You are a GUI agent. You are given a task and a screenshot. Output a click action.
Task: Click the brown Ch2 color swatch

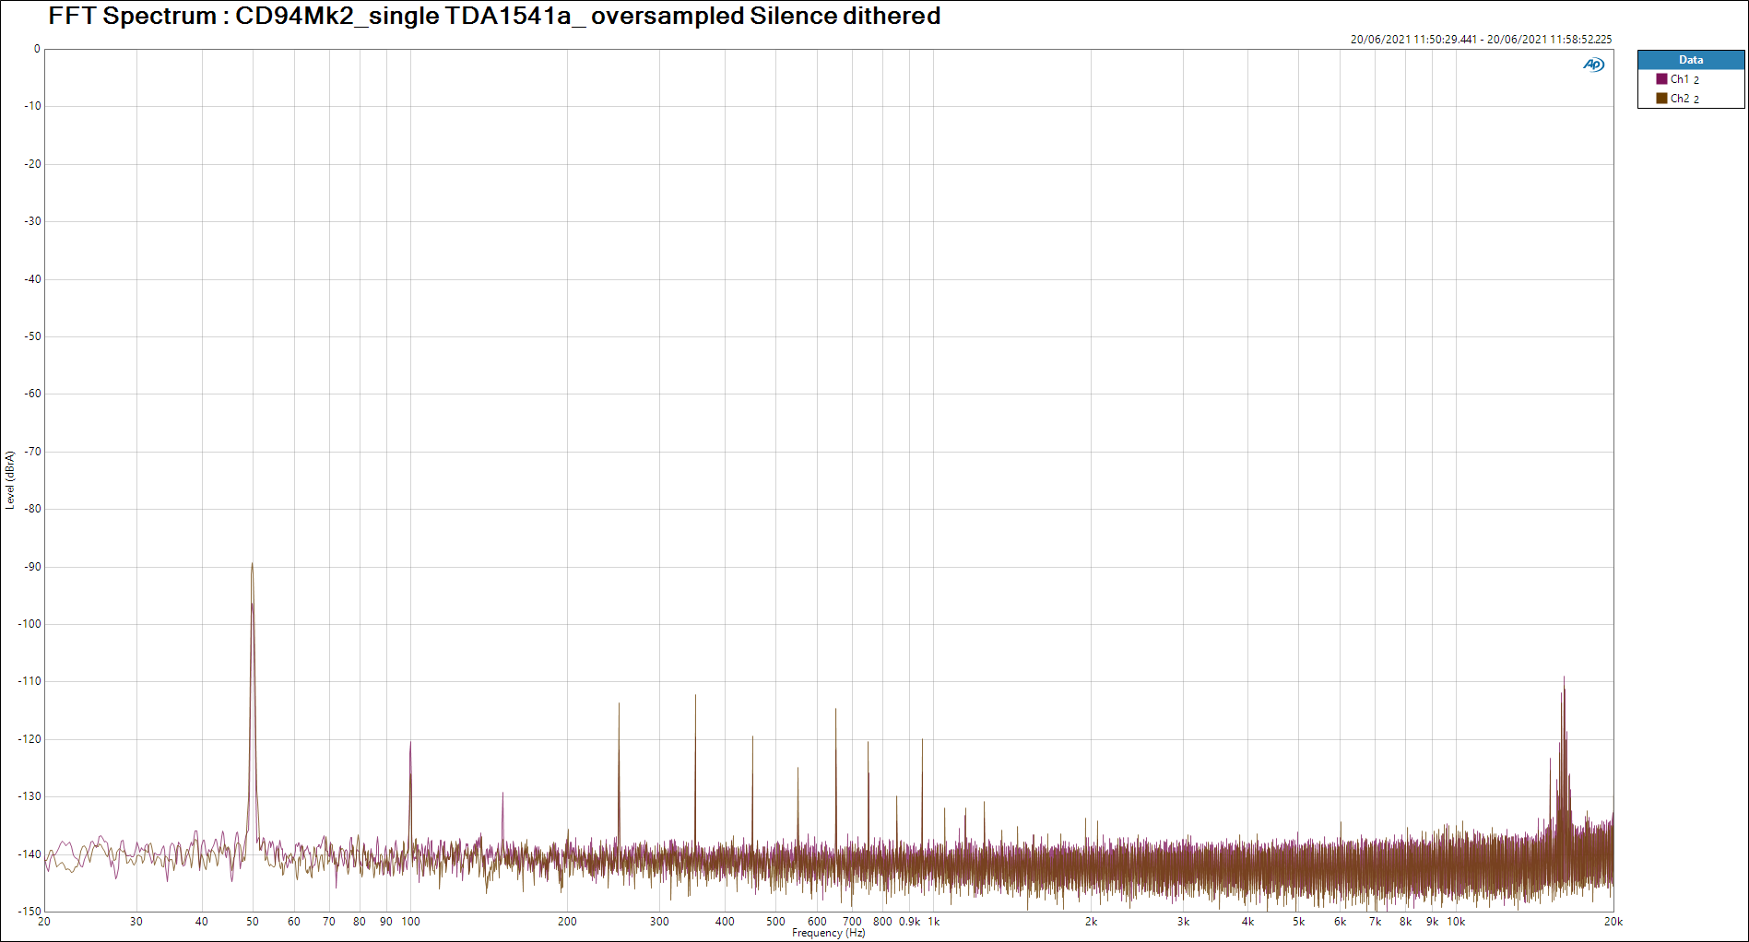pyautogui.click(x=1661, y=99)
